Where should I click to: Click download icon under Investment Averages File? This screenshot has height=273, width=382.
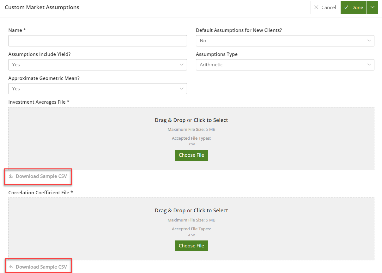11,176
